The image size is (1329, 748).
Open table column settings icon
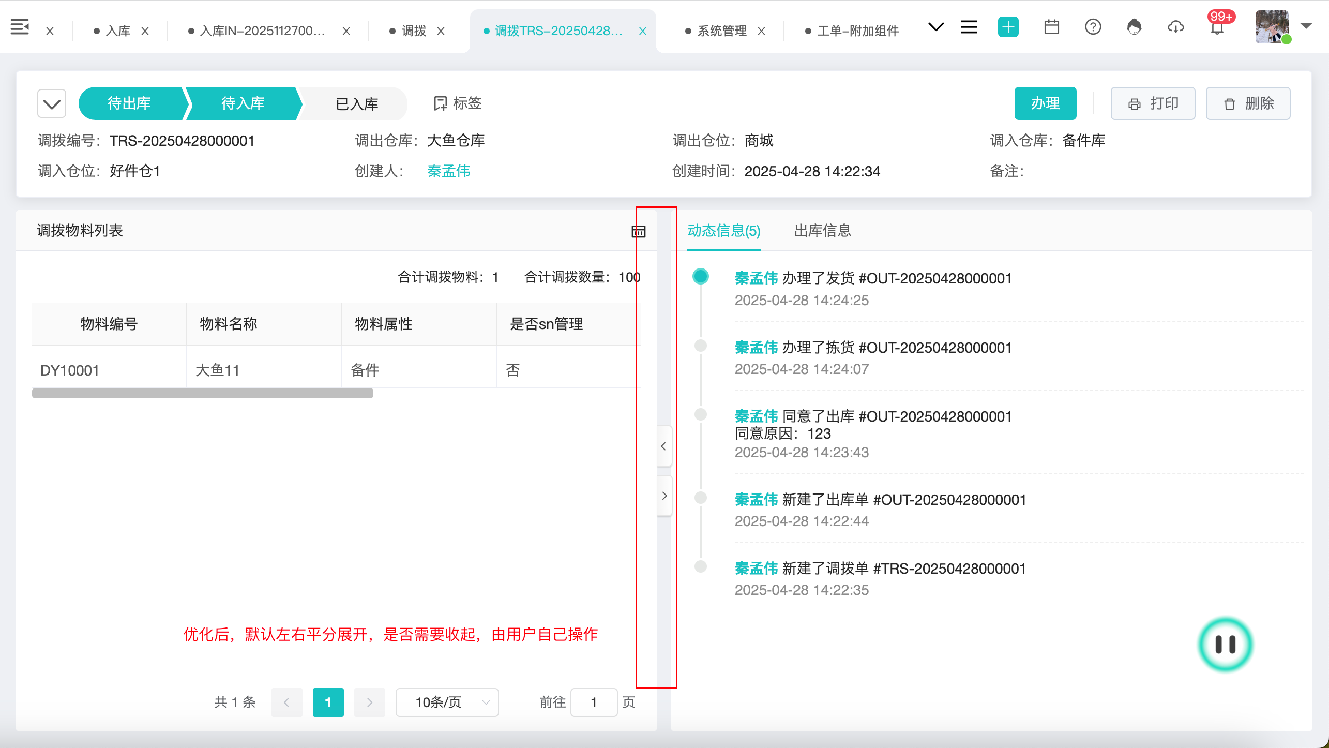[639, 231]
